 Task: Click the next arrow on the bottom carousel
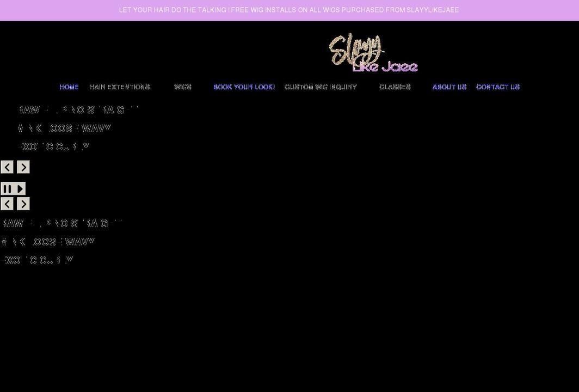click(23, 204)
